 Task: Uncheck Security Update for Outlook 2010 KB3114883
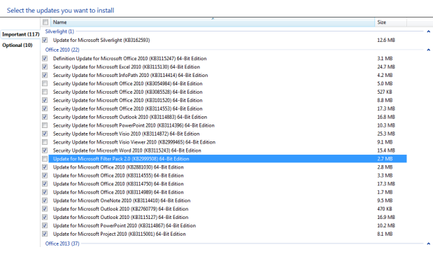(45, 117)
